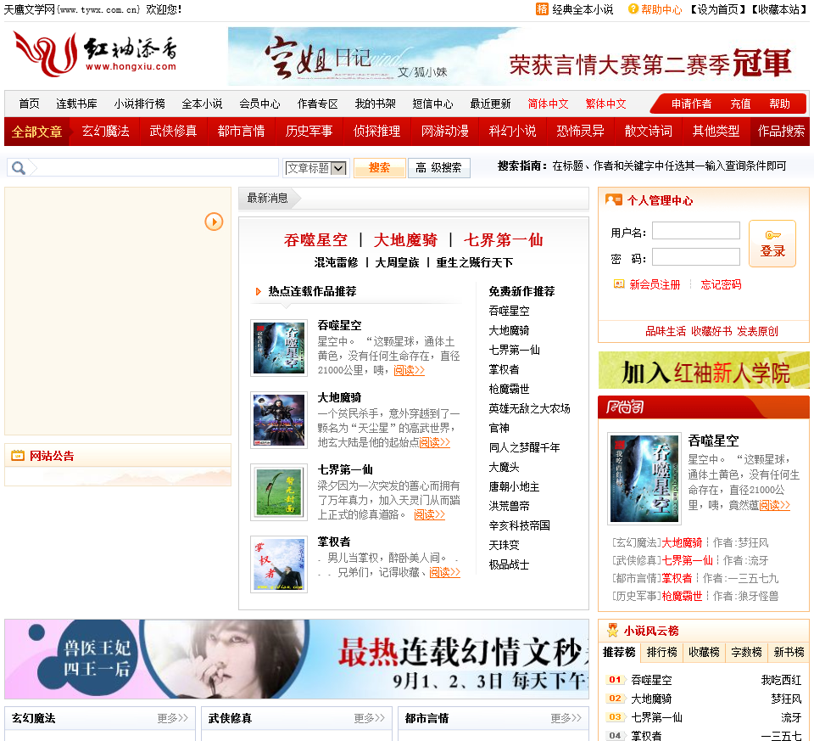Viewport: 814px width, 741px height.
Task: Switch to the 字数榜 ranking tab
Action: click(746, 652)
